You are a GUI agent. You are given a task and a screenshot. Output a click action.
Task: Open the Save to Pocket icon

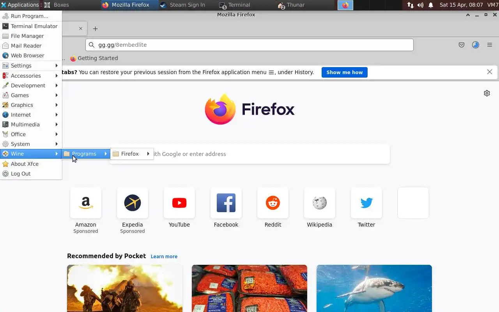click(462, 45)
